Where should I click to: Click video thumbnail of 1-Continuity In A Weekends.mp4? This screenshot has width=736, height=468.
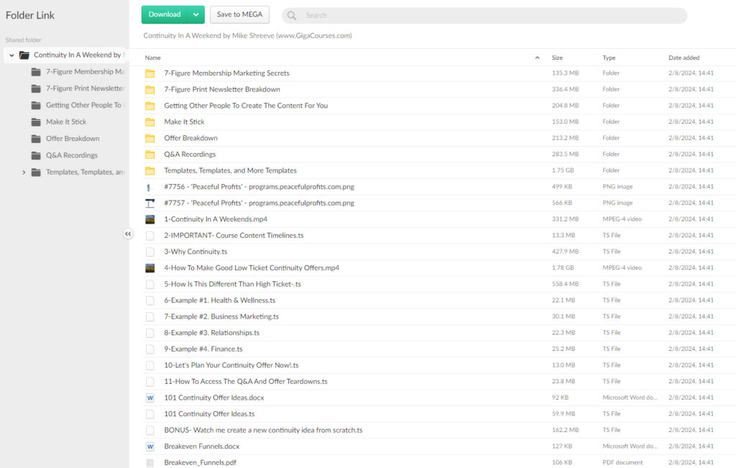pos(150,219)
